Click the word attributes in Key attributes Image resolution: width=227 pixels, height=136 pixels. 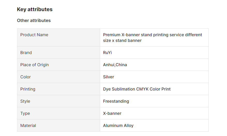point(40,9)
